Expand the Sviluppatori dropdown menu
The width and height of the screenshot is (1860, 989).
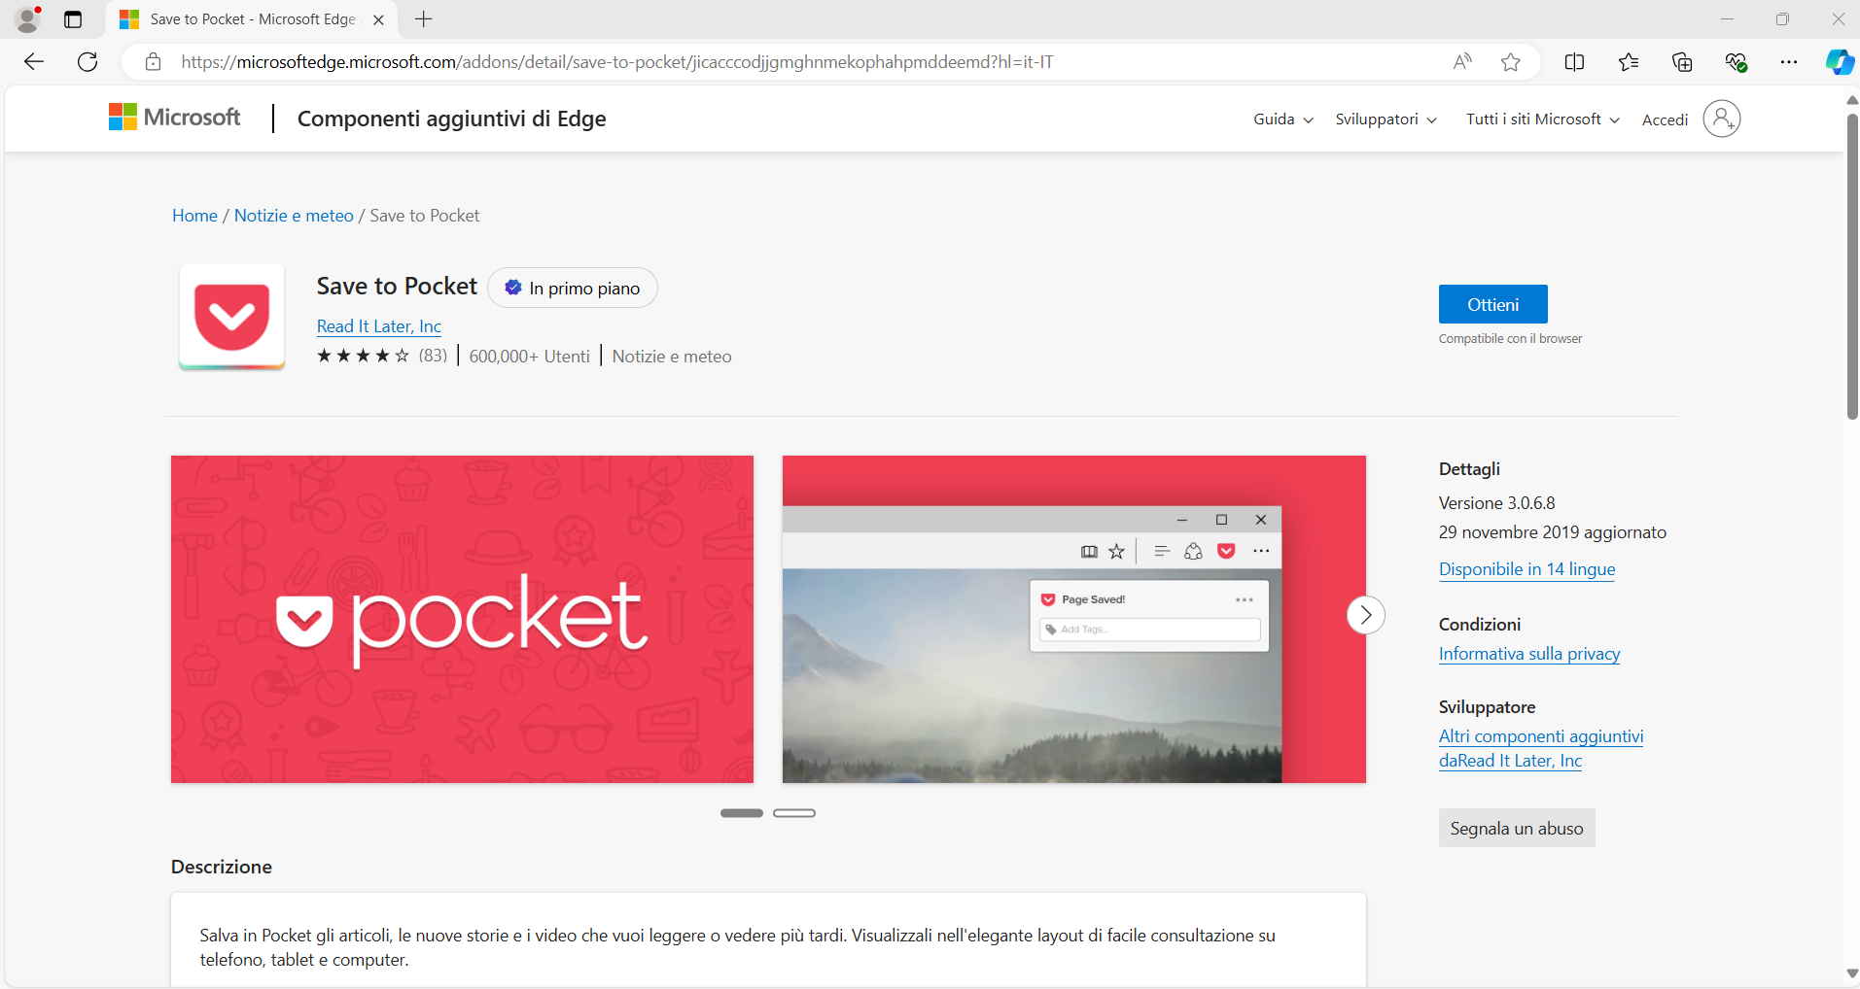tap(1386, 119)
